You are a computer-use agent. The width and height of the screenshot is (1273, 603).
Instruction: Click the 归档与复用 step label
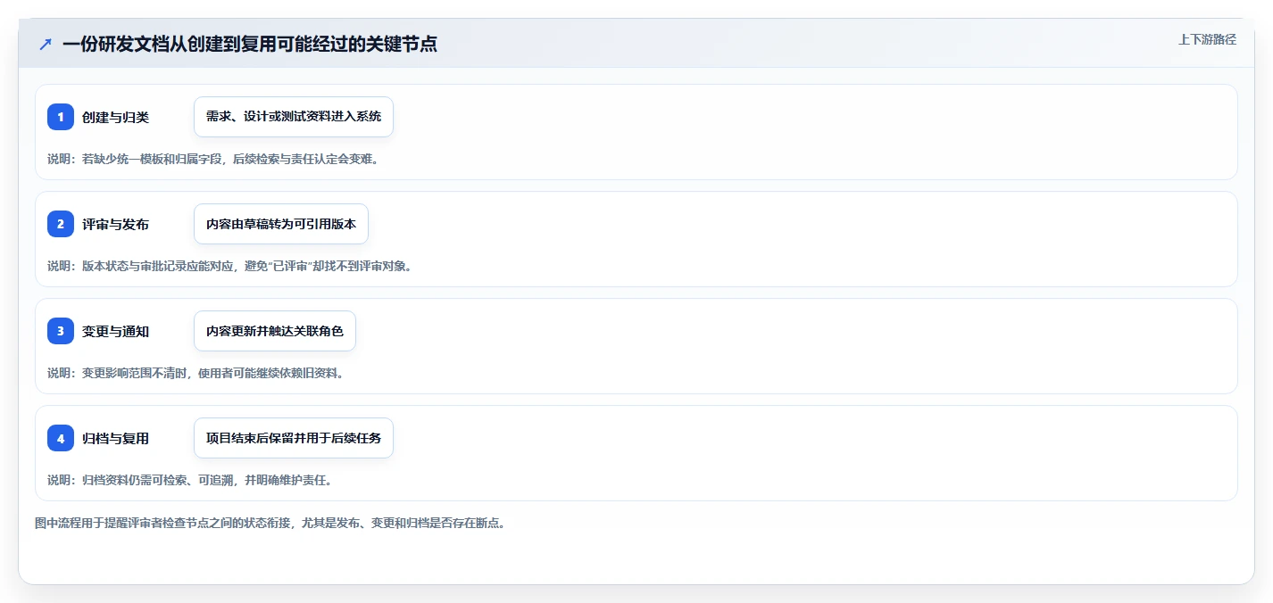click(115, 438)
